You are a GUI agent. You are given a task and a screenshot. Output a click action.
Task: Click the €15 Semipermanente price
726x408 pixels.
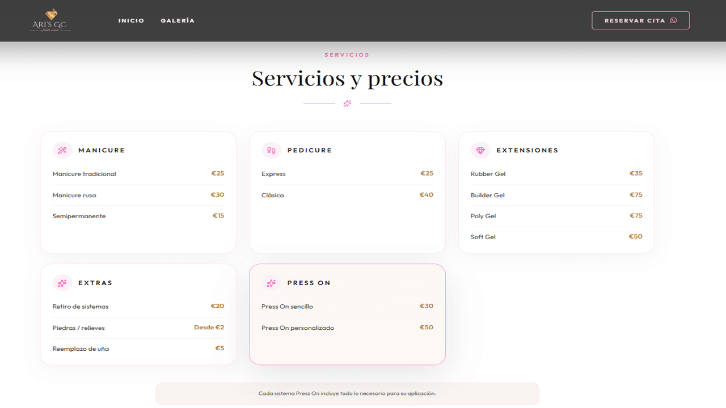pos(218,215)
